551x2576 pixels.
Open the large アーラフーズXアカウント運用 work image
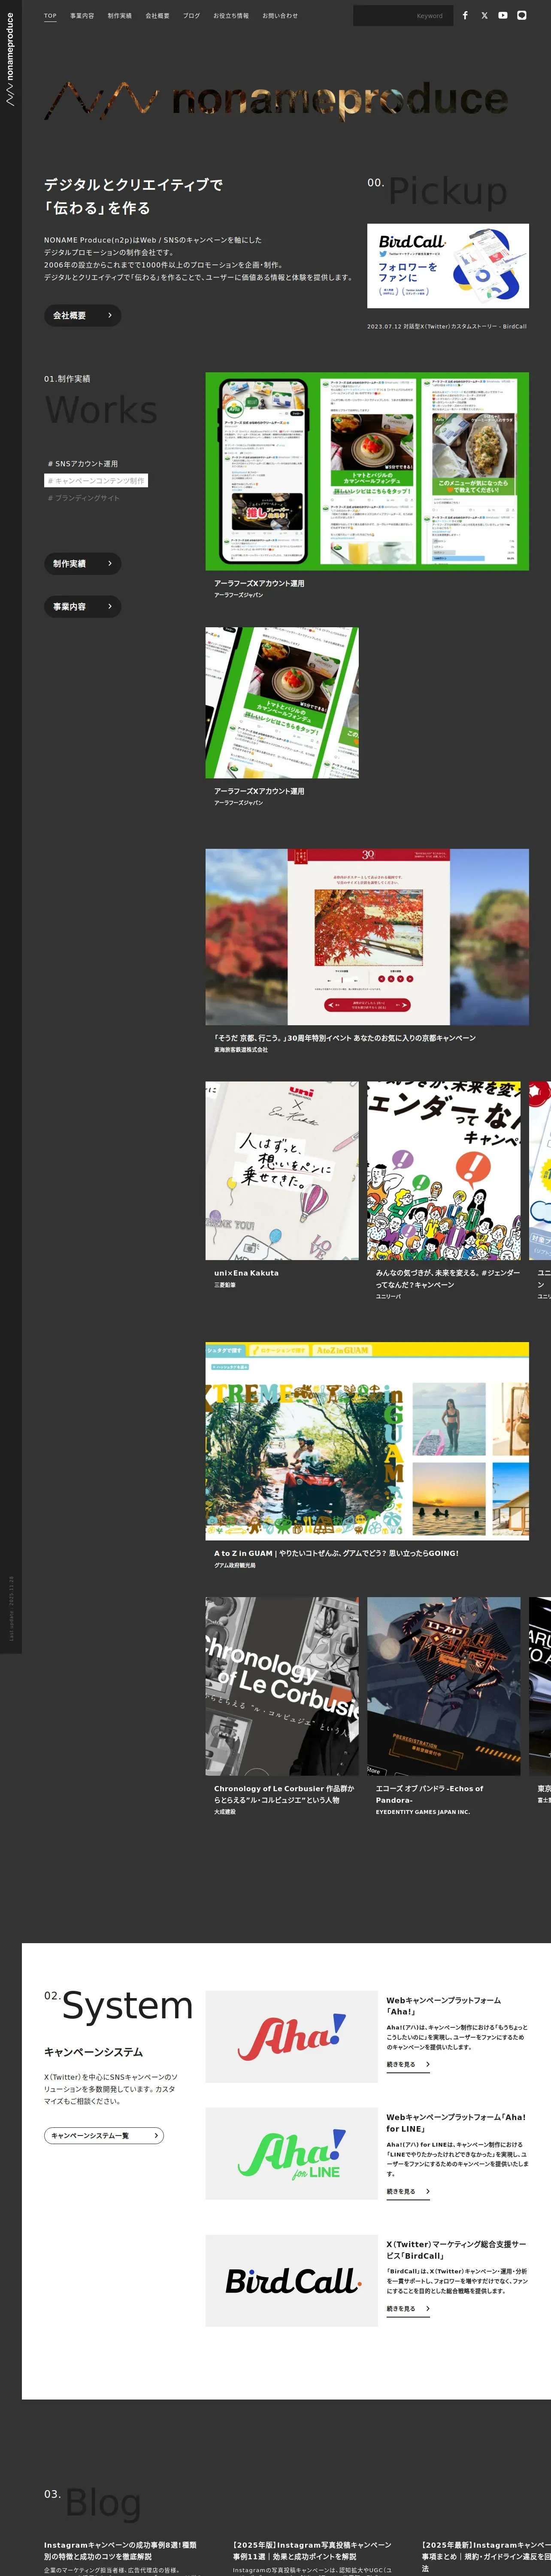pyautogui.click(x=367, y=471)
